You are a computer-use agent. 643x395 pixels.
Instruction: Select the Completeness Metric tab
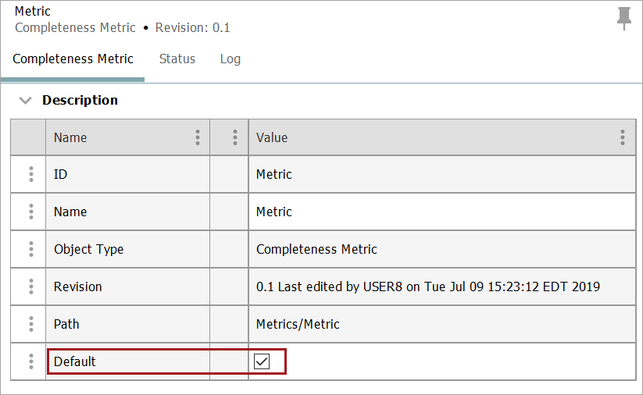coord(73,59)
